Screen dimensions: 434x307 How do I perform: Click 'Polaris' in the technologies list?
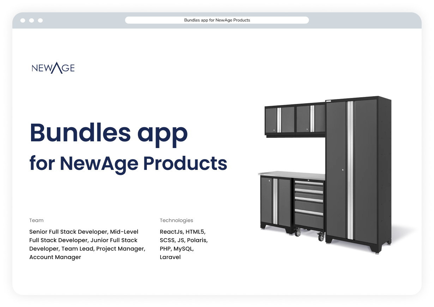coord(198,240)
